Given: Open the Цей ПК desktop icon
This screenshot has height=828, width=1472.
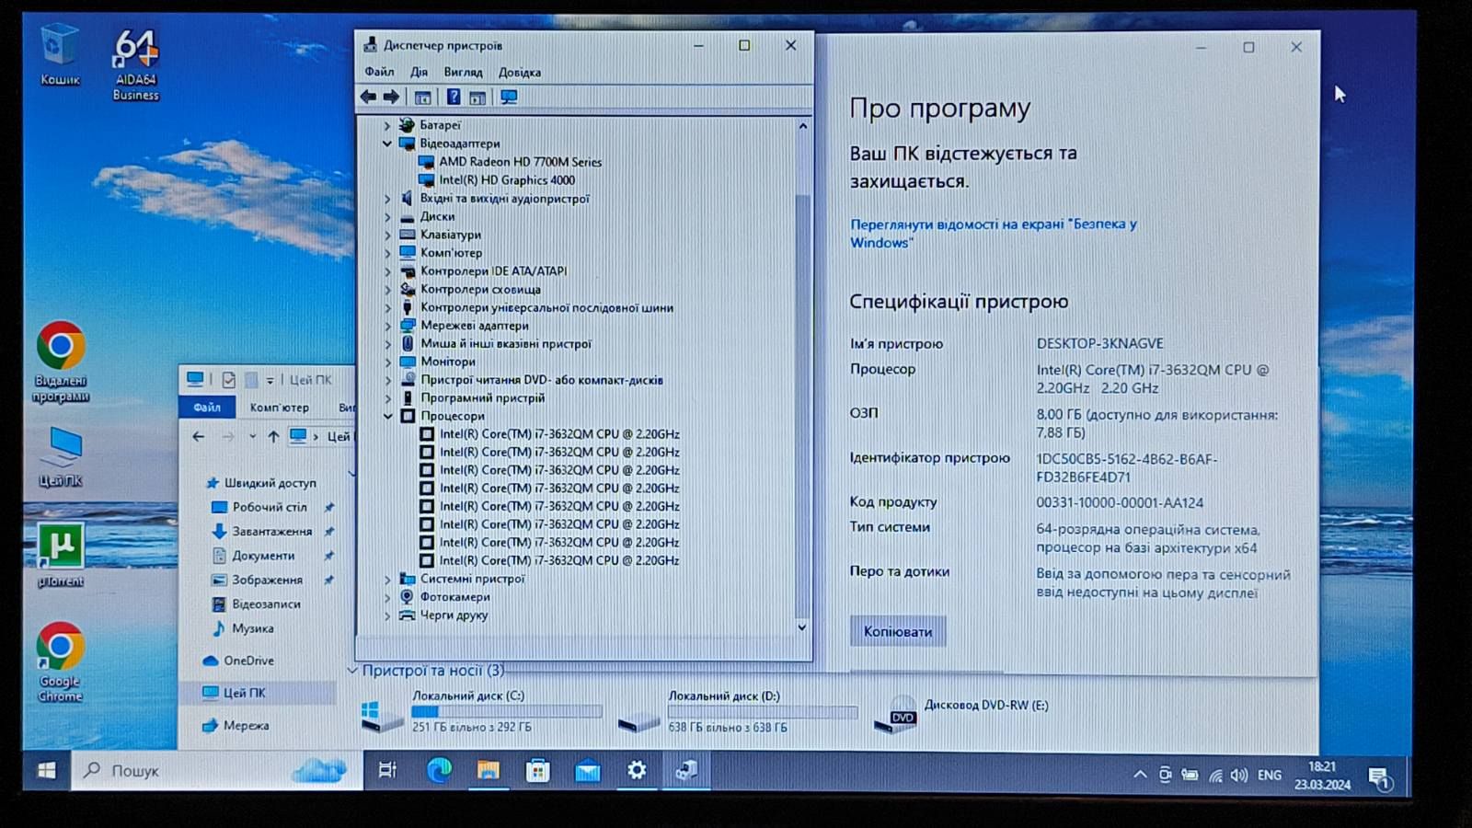Looking at the screenshot, I should [x=61, y=457].
